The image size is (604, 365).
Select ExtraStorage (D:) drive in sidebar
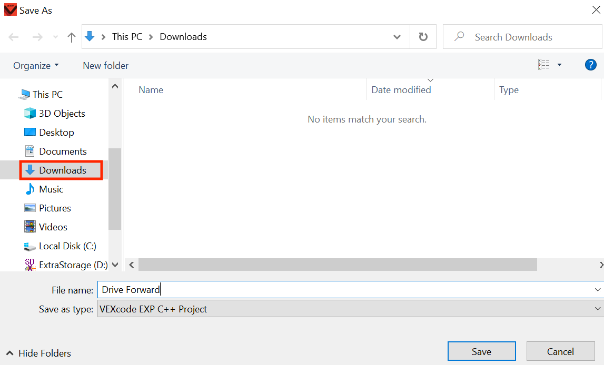[x=73, y=265]
